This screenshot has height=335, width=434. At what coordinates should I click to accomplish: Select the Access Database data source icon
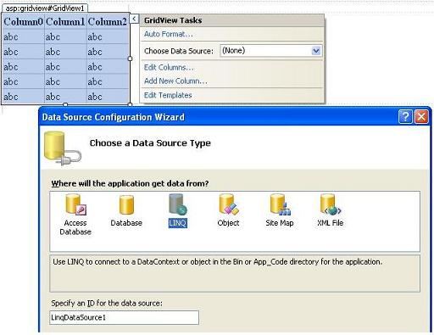click(75, 215)
